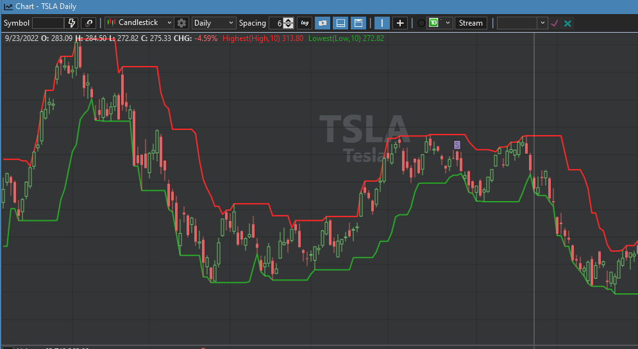Click the Lowest(Low,10) 272.82 indicator label
This screenshot has height=349, width=638.
346,38
